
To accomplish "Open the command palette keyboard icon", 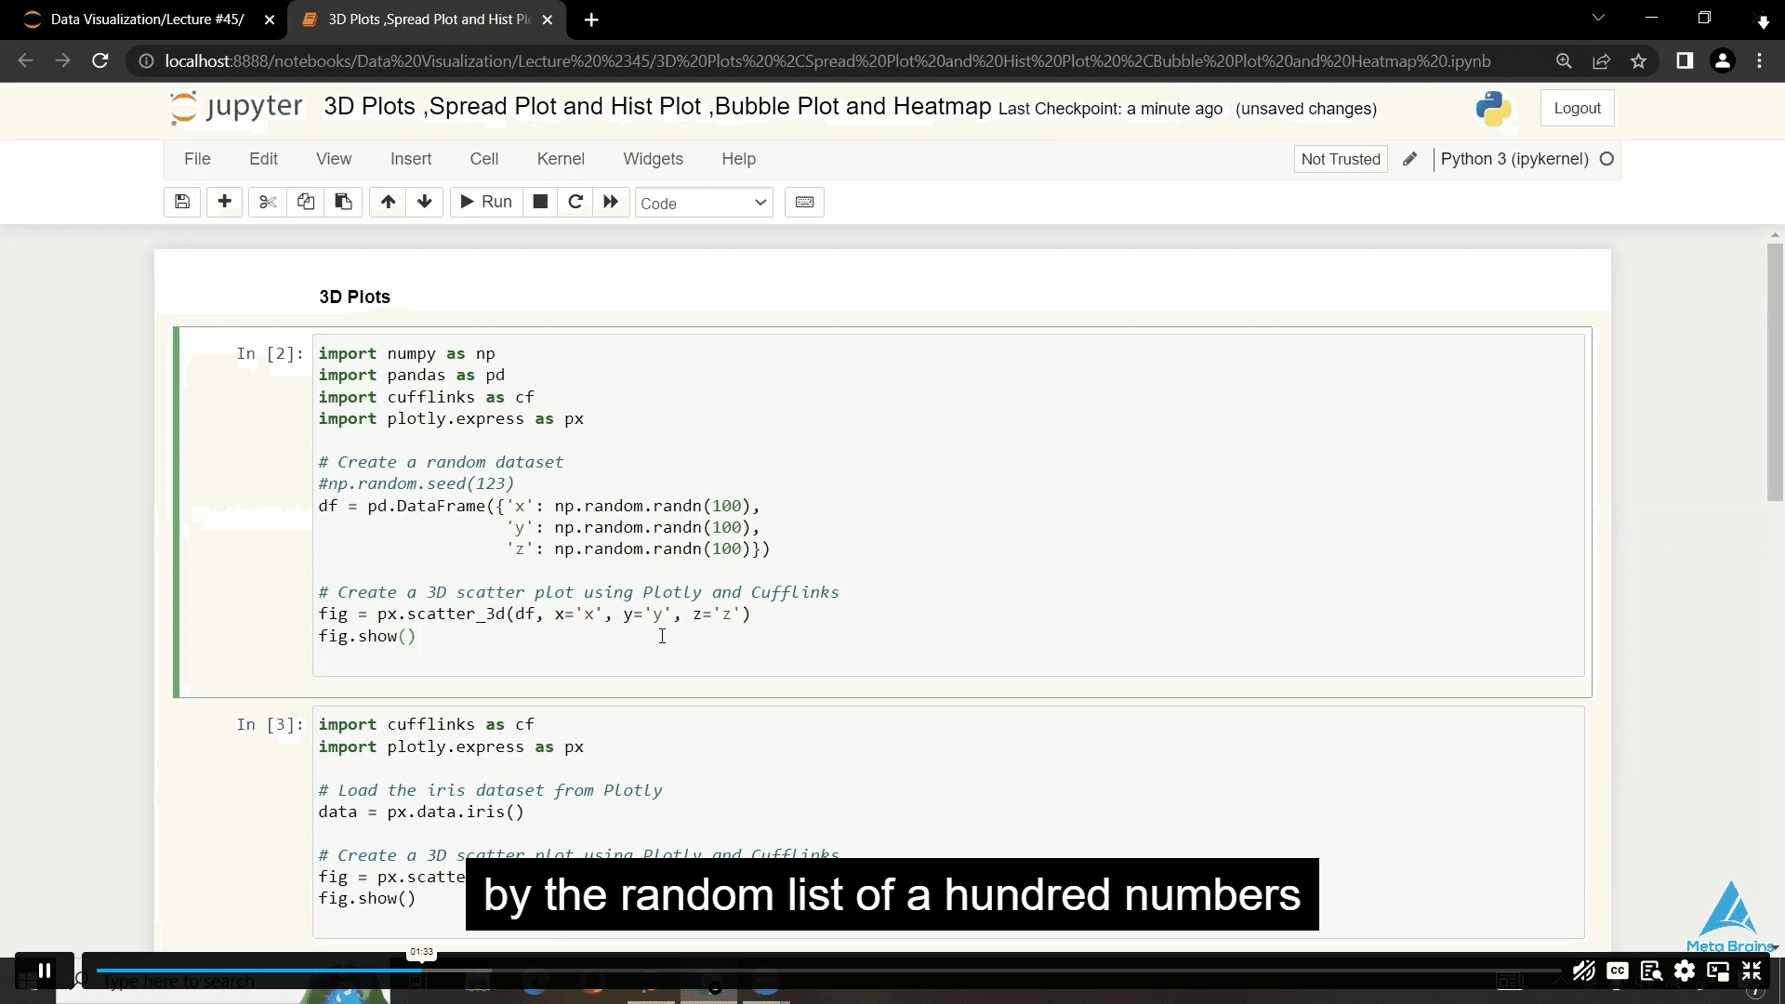I will pyautogui.click(x=804, y=203).
